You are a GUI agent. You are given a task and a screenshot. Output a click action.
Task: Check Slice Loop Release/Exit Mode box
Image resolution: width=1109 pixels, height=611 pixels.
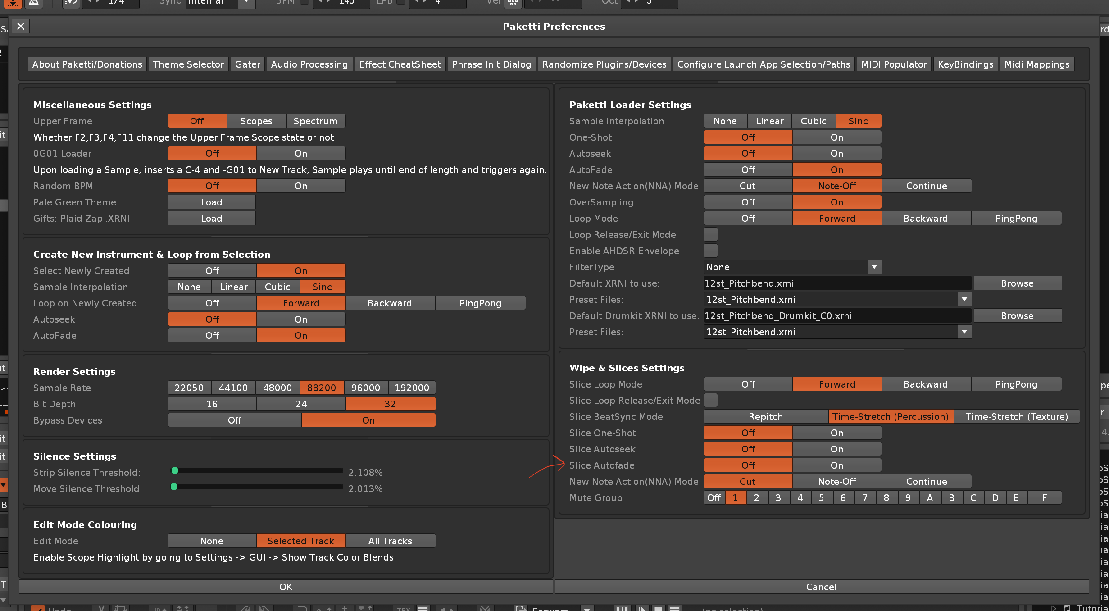click(x=710, y=400)
